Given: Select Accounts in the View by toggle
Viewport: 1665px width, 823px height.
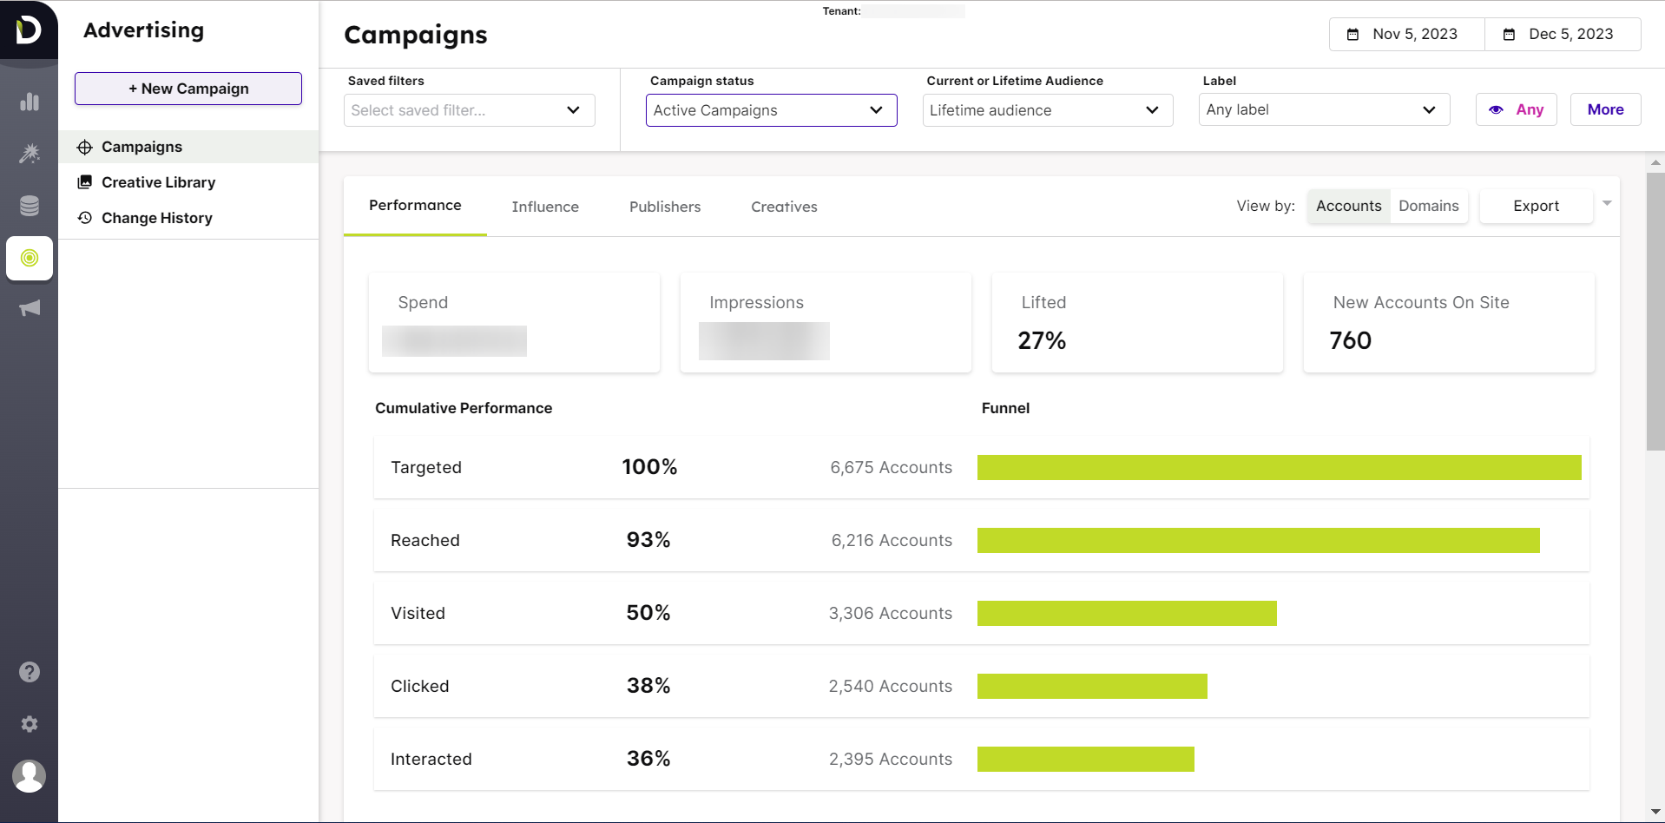Looking at the screenshot, I should coord(1348,206).
